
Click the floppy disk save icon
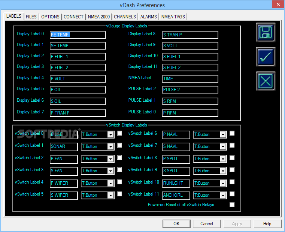[x=266, y=32]
